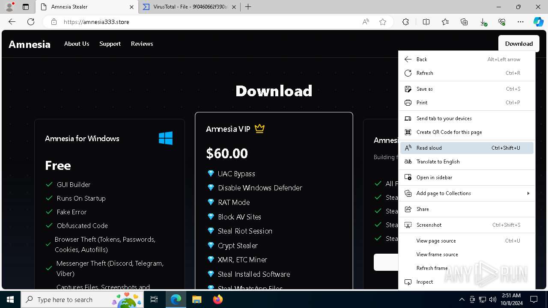
Task: Open File Explorer from the taskbar
Action: pos(197,299)
